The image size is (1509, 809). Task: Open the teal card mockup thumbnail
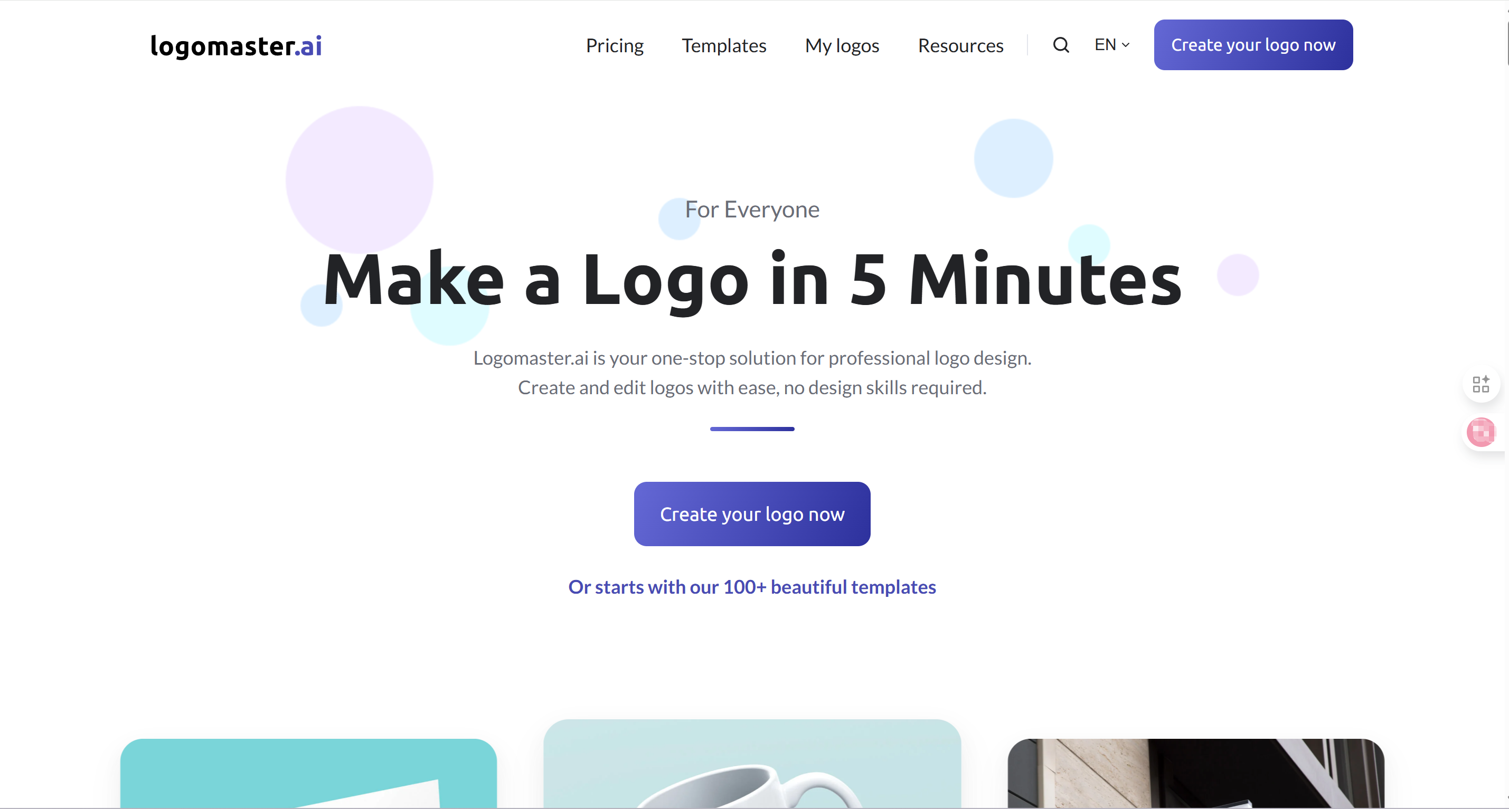coord(309,773)
